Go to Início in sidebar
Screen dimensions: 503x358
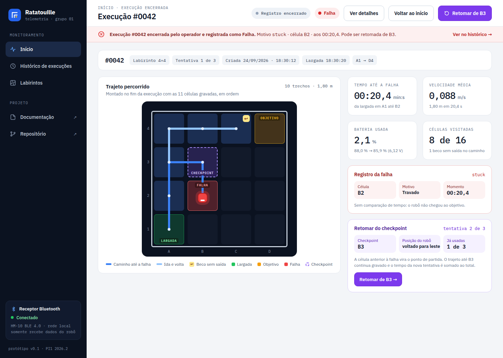point(43,49)
